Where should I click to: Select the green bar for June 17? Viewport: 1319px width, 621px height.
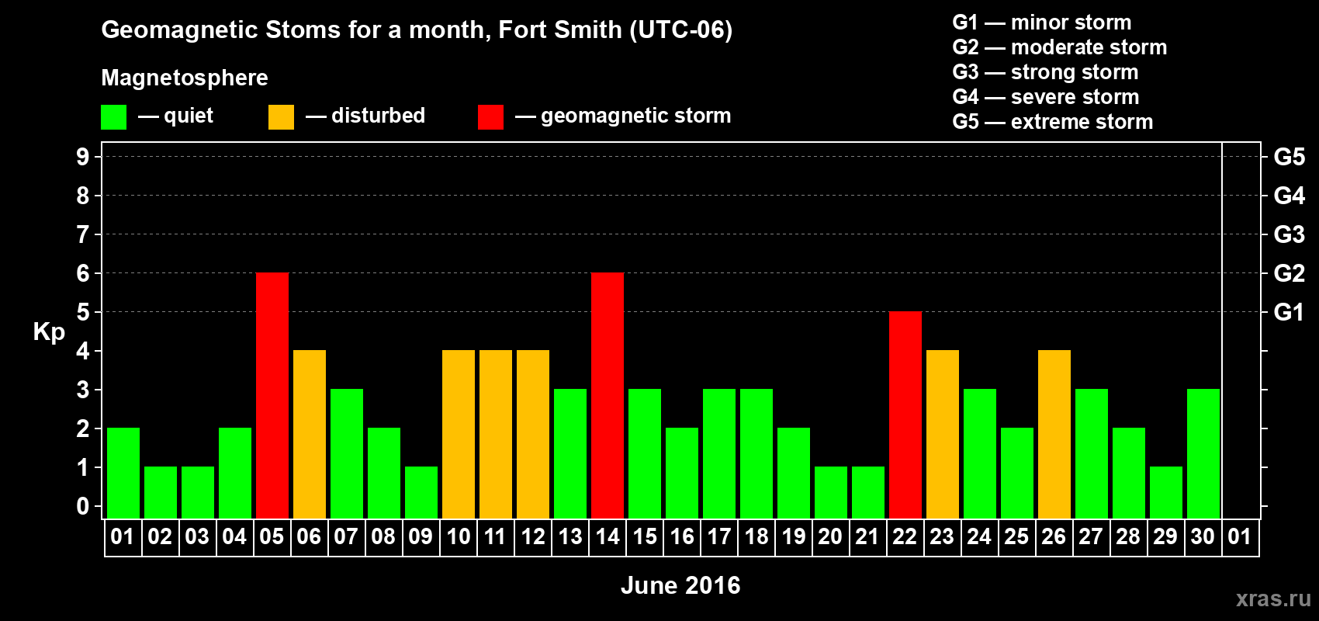pos(719,454)
